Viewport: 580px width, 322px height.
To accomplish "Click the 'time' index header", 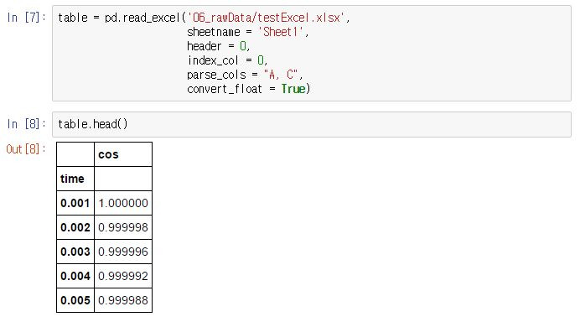I will 72,179.
